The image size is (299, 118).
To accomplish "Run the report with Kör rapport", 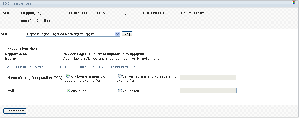I will pos(15,111).
